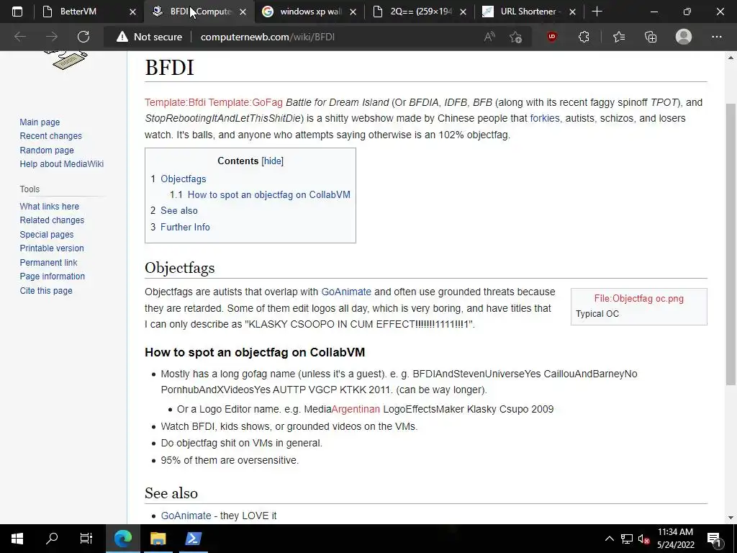This screenshot has width=737, height=553.
Task: Click the page vertical scrollbar thumb
Action: click(731, 243)
